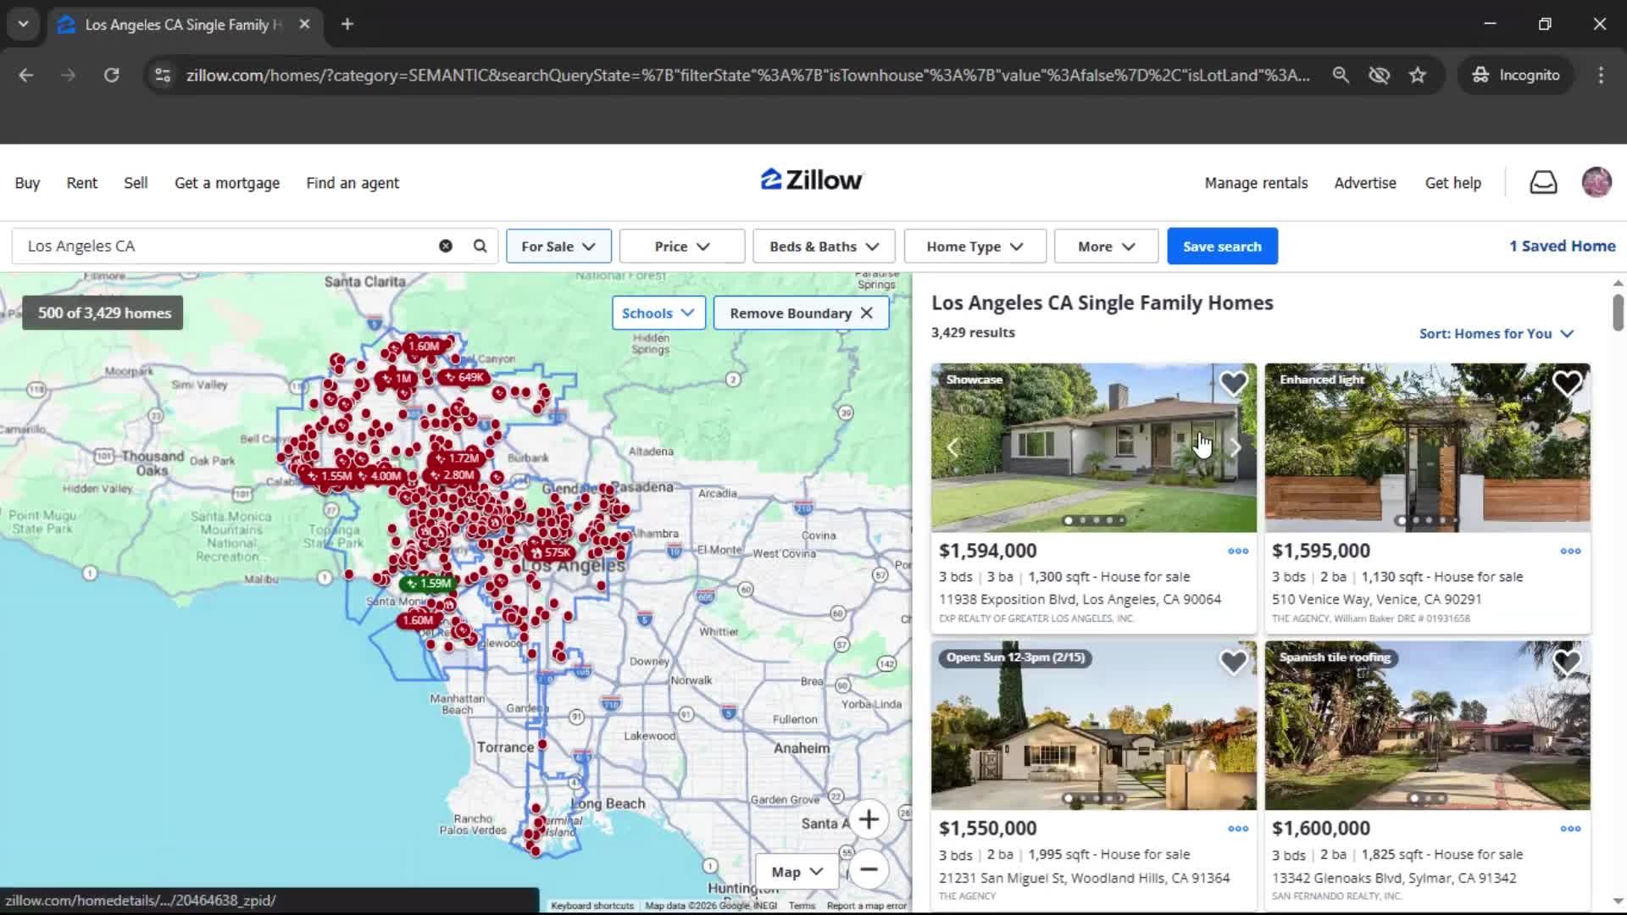Viewport: 1627px width, 915px height.
Task: Go to Find an agent
Action: click(x=353, y=183)
